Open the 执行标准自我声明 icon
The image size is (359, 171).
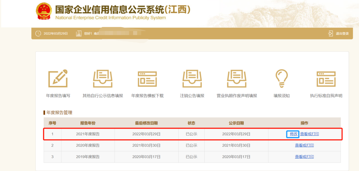click(x=326, y=79)
